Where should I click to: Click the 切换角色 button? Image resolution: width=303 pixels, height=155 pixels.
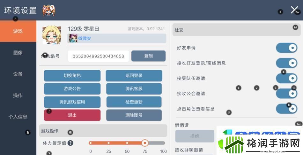pos(72,75)
